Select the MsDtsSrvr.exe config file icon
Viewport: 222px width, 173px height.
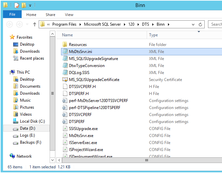(65, 135)
